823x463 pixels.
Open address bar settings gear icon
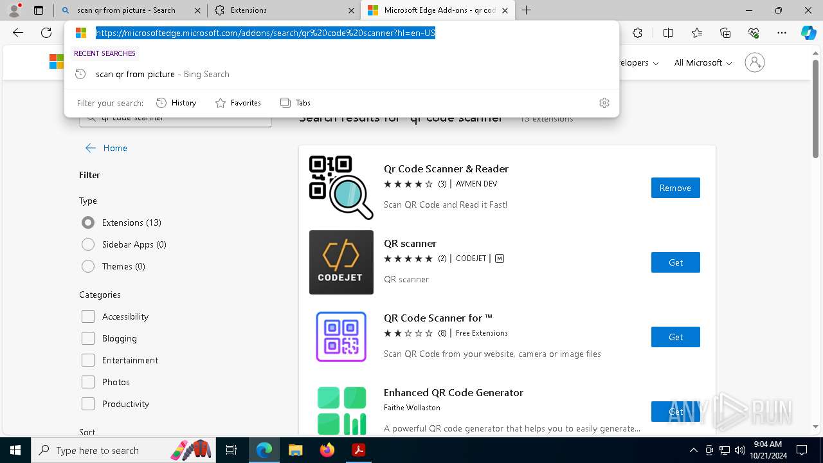[604, 103]
